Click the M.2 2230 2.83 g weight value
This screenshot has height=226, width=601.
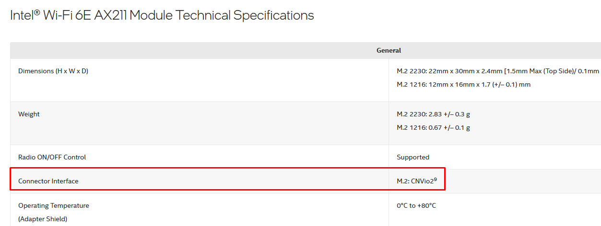(433, 114)
